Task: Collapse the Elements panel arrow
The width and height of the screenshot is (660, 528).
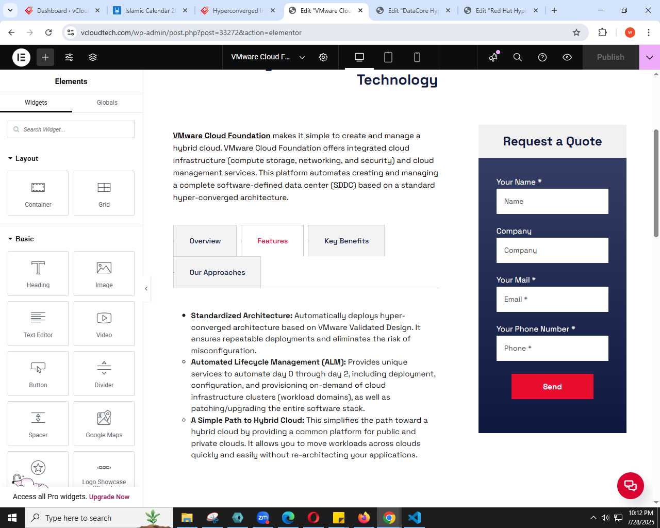Action: pyautogui.click(x=146, y=289)
